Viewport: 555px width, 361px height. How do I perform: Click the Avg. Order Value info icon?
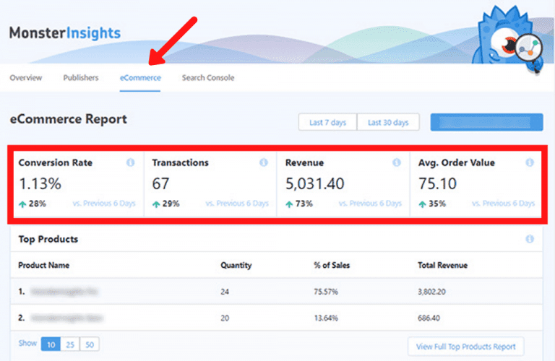tap(530, 162)
